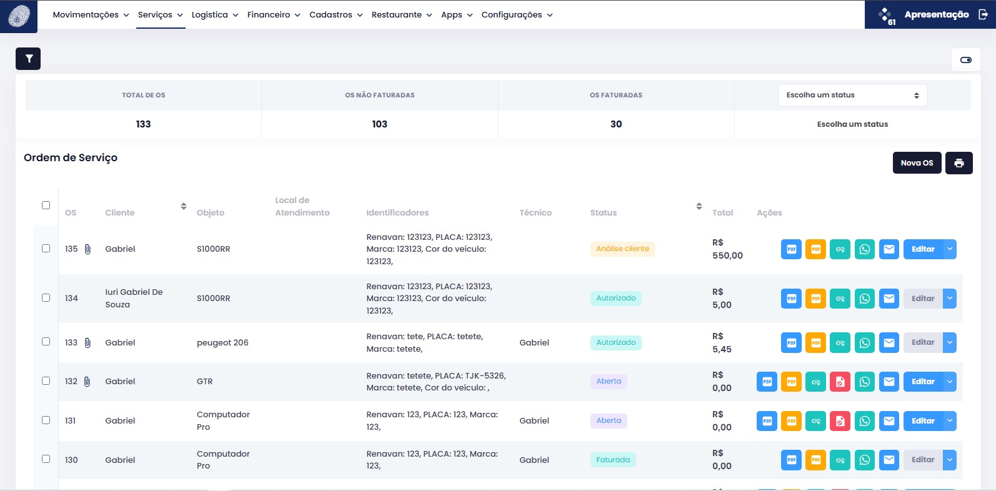
Task: Expand Editar dropdown arrow for OS 130
Action: click(x=950, y=460)
